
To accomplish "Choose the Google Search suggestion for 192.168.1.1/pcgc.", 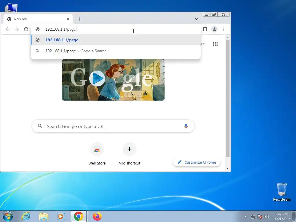I will pos(116,51).
